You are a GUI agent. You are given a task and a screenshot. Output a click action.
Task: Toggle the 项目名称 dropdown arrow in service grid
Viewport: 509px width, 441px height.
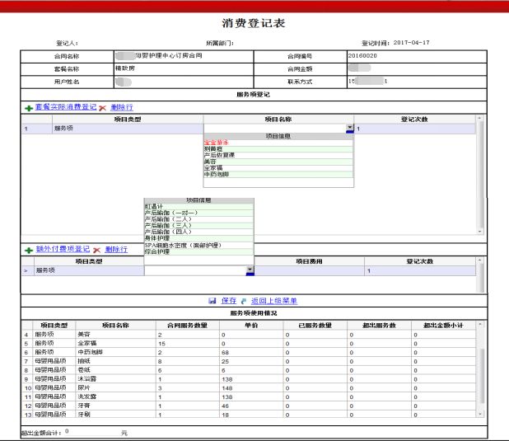(x=349, y=128)
